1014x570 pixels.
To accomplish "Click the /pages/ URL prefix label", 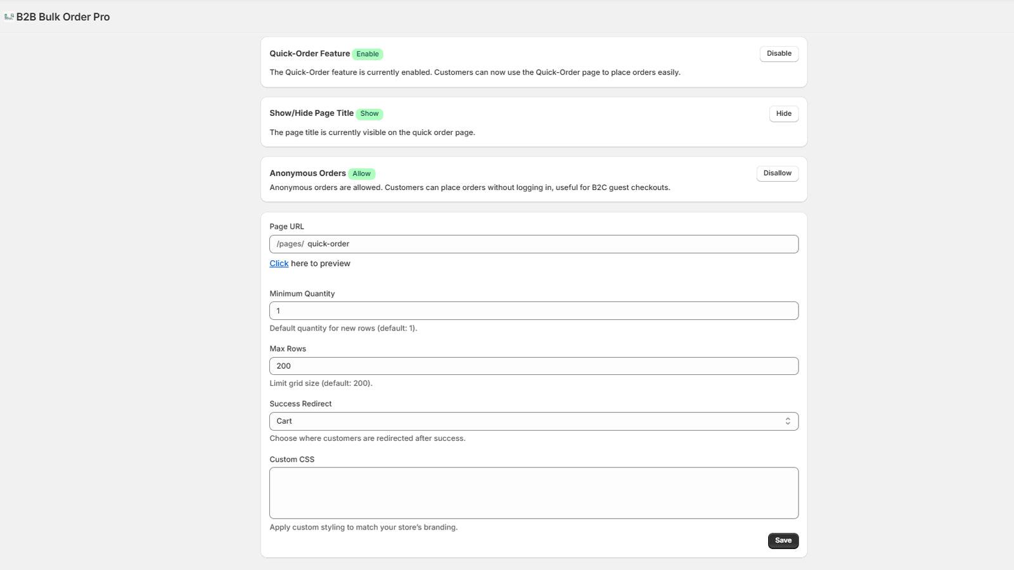I will (x=290, y=243).
